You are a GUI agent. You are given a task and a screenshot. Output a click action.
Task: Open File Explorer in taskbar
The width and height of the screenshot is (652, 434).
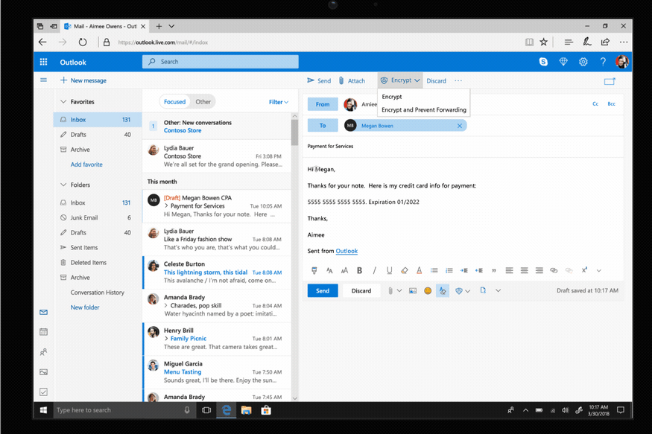click(x=246, y=410)
